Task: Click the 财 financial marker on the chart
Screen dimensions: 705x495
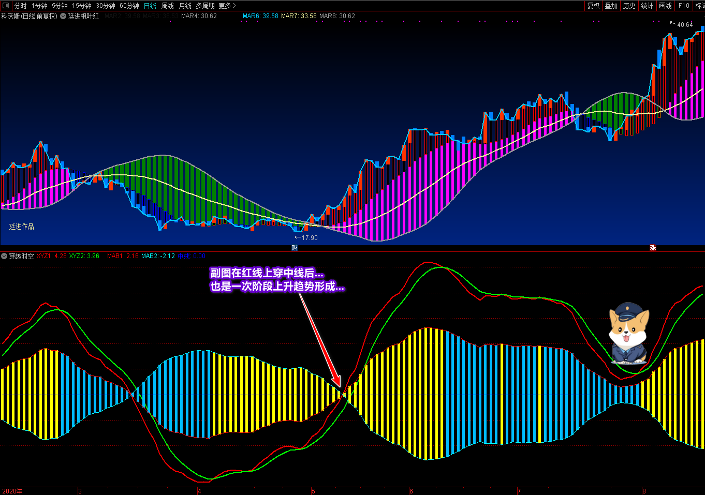Action: 295,248
